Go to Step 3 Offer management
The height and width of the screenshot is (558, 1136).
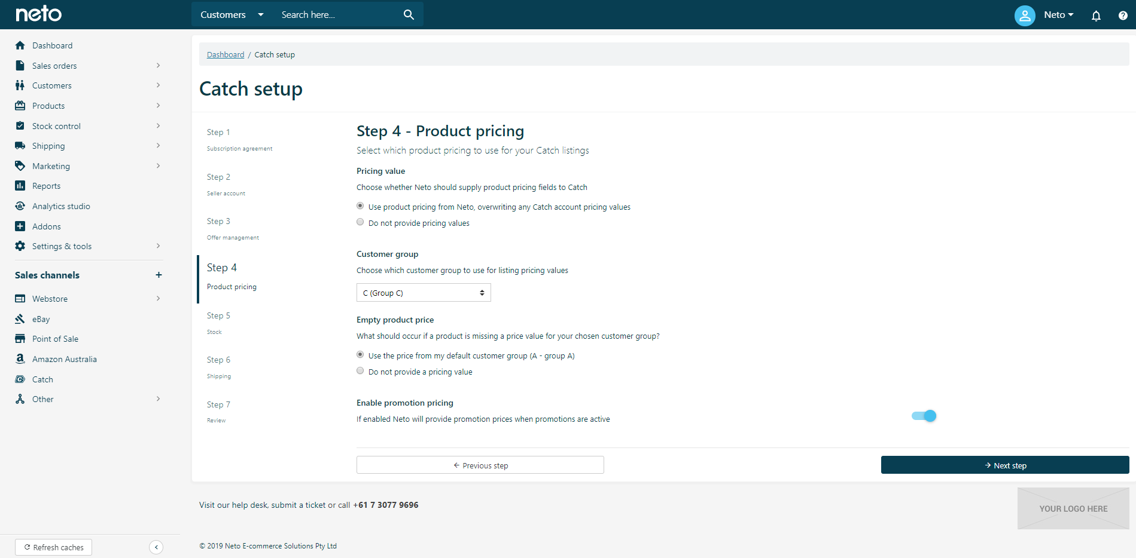pos(233,229)
